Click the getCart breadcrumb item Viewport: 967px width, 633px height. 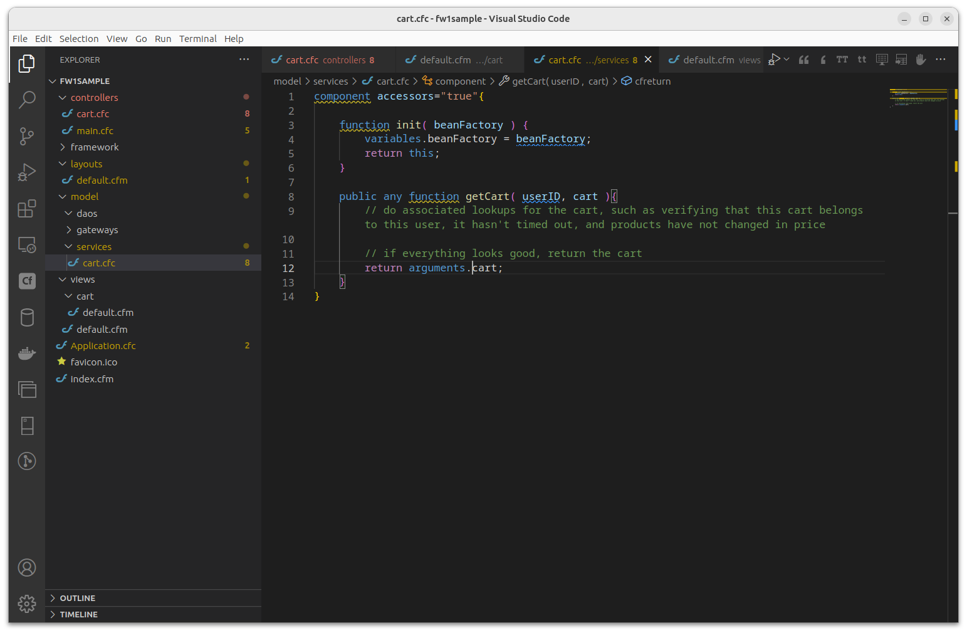click(553, 81)
